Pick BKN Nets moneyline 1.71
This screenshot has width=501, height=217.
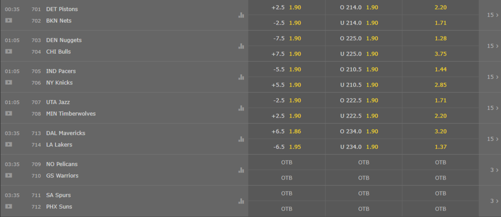click(440, 22)
